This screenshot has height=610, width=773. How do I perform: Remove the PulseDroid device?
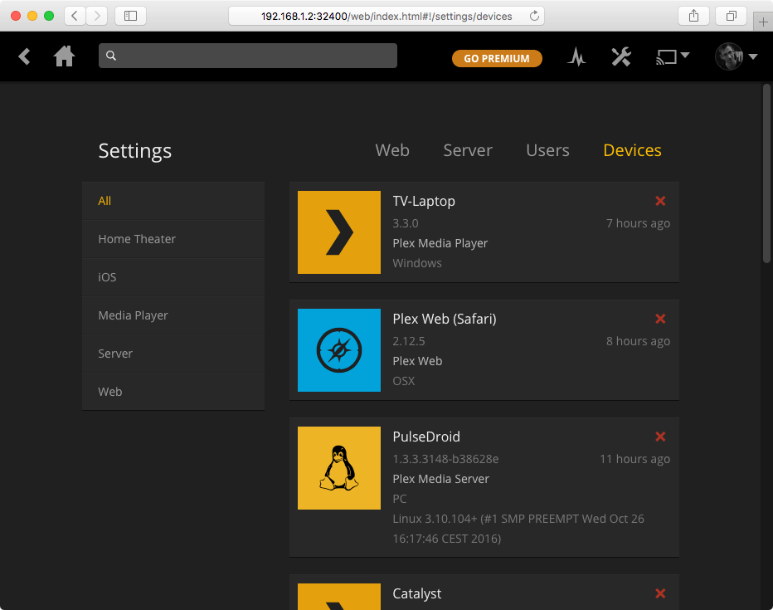[x=660, y=437]
